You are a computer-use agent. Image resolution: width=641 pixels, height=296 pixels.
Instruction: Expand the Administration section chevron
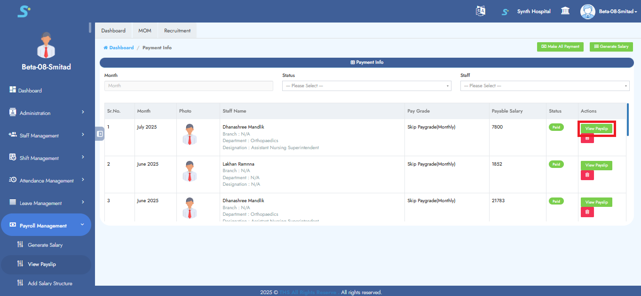tap(84, 113)
